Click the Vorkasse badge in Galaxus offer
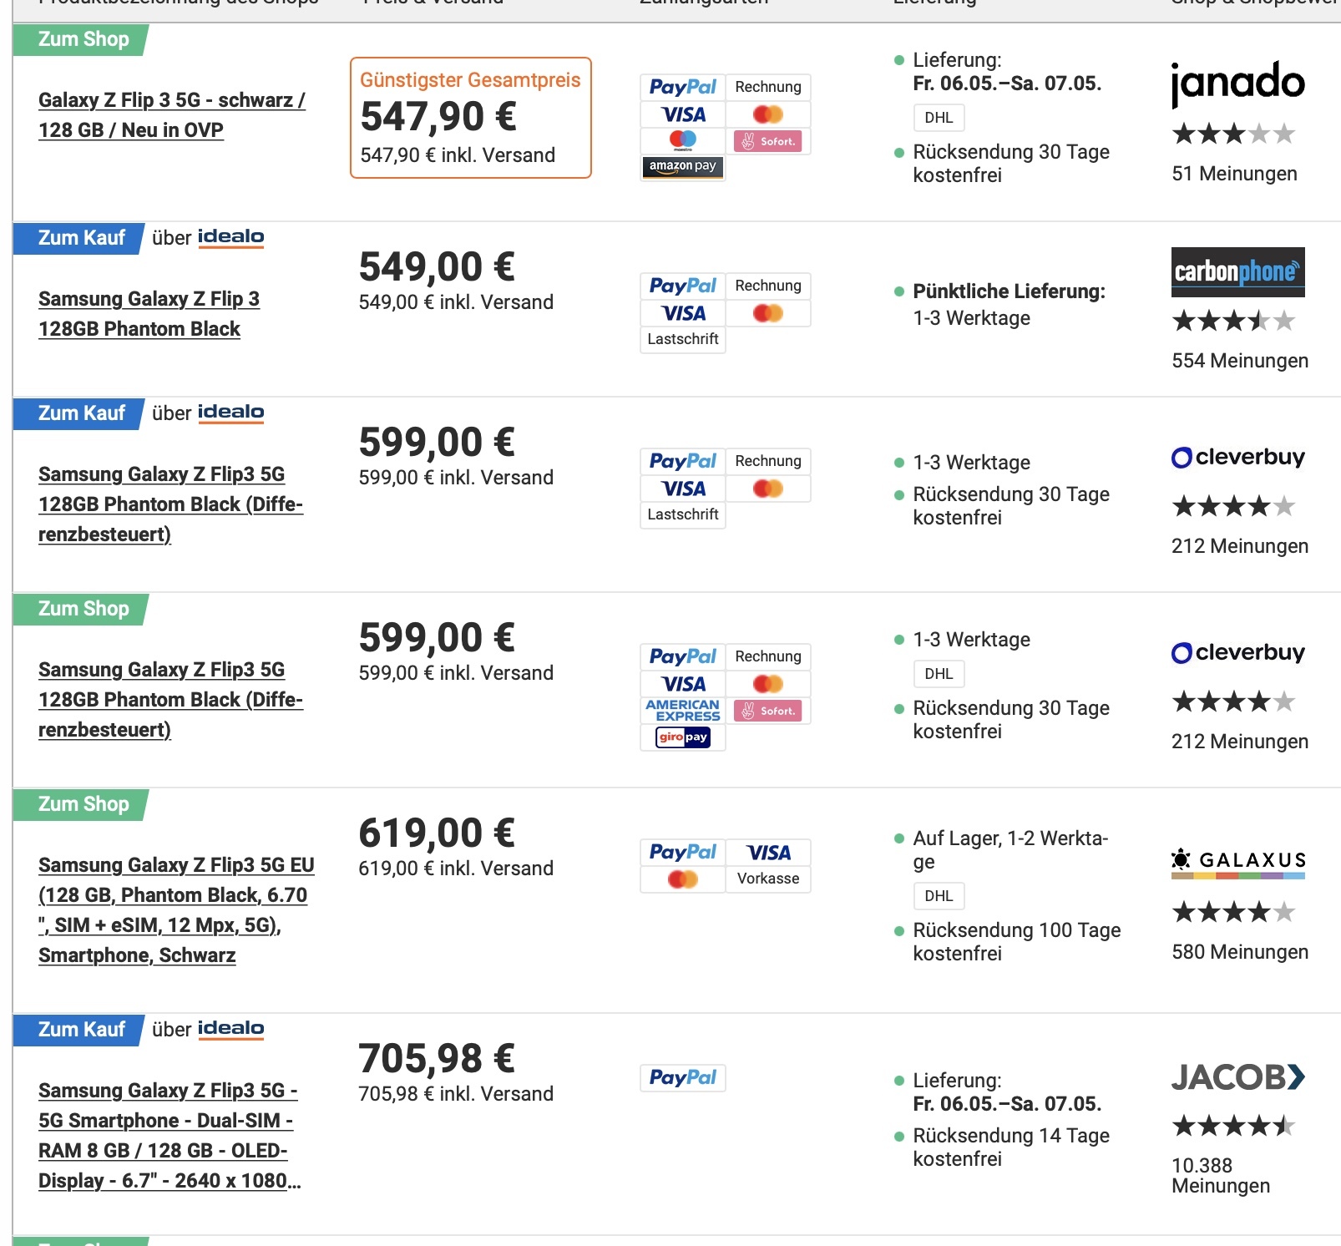The width and height of the screenshot is (1341, 1246). (768, 879)
